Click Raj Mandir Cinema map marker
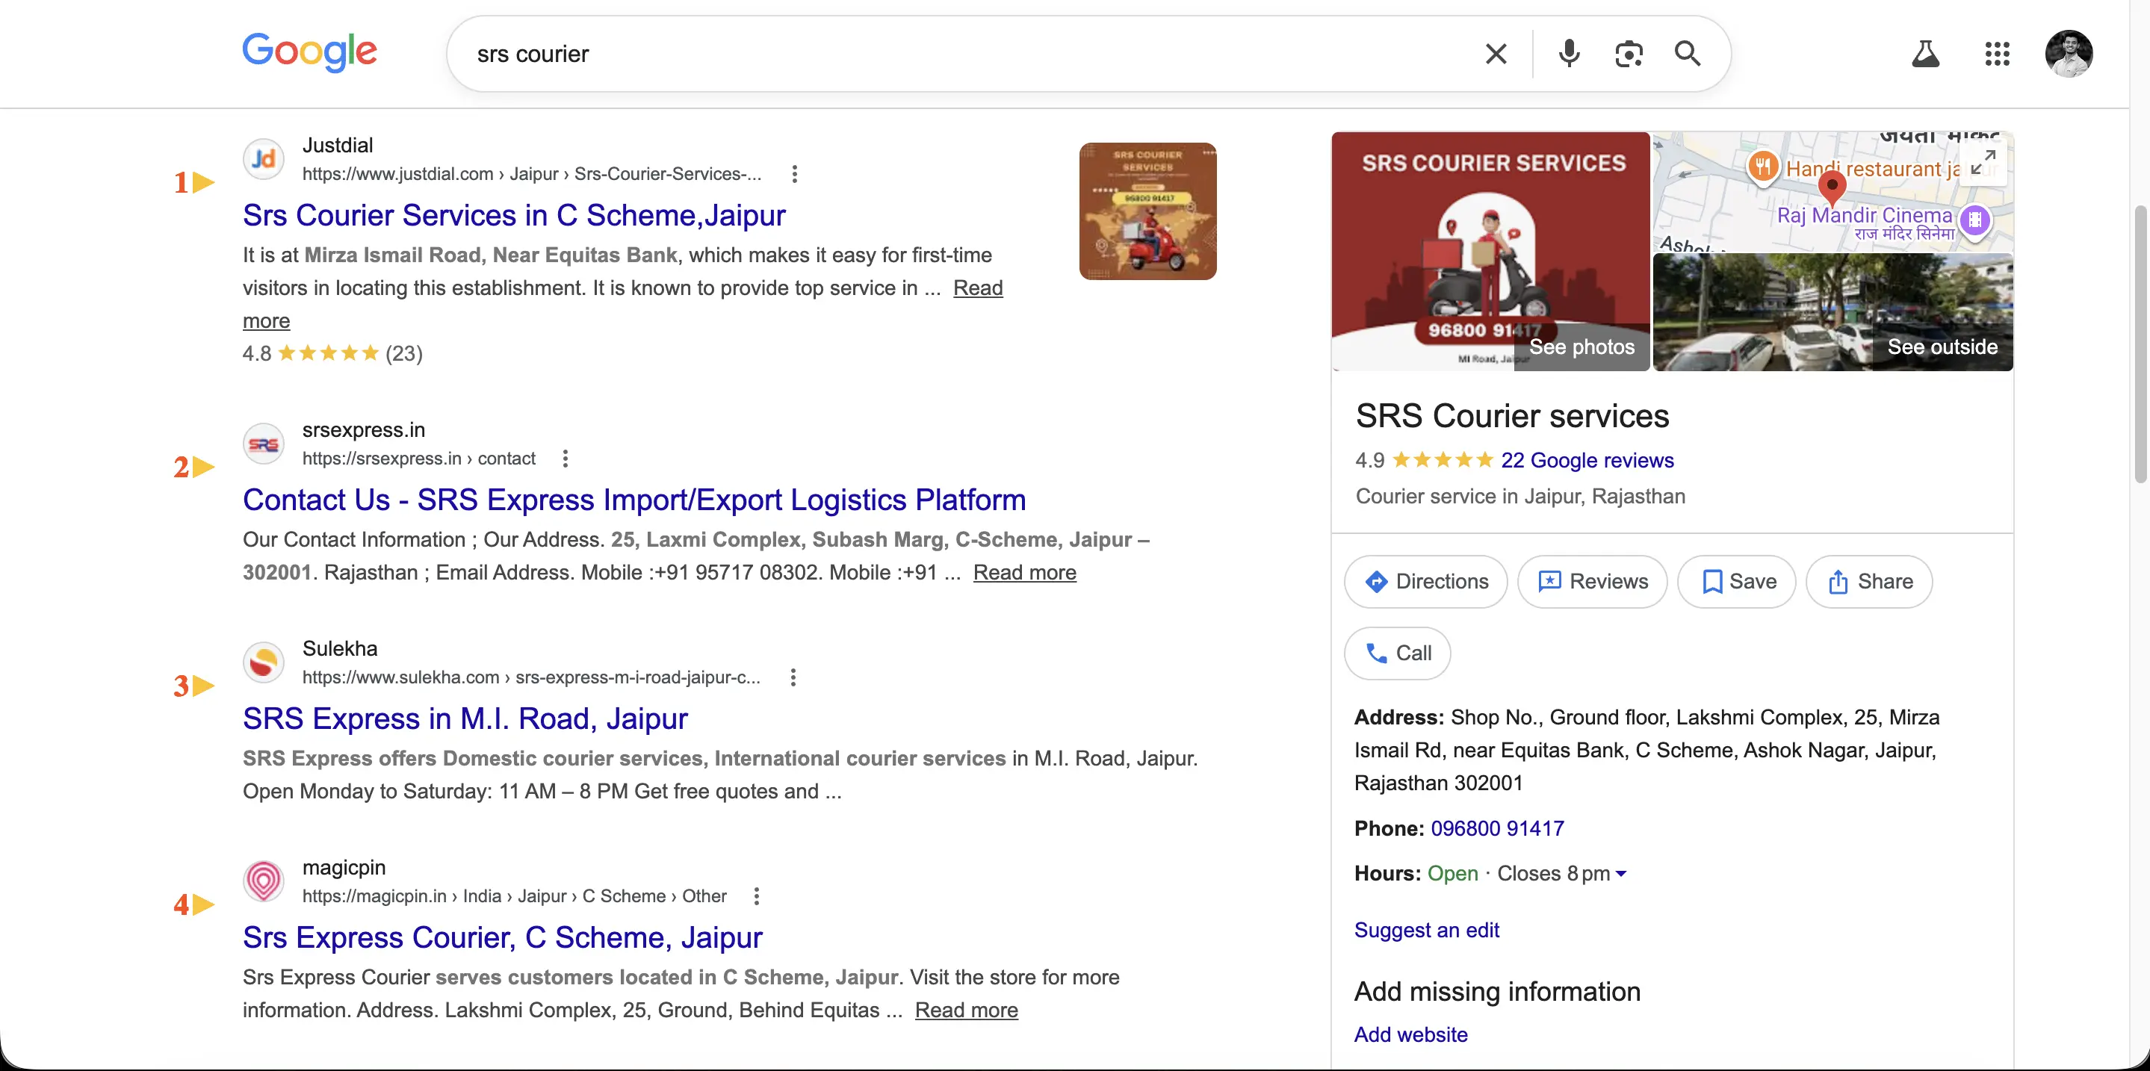Image resolution: width=2150 pixels, height=1071 pixels. [1974, 220]
